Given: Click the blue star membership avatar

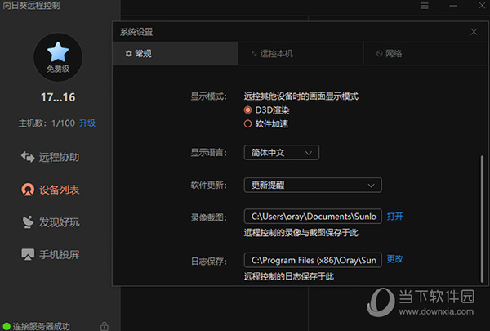Looking at the screenshot, I should pyautogui.click(x=58, y=57).
